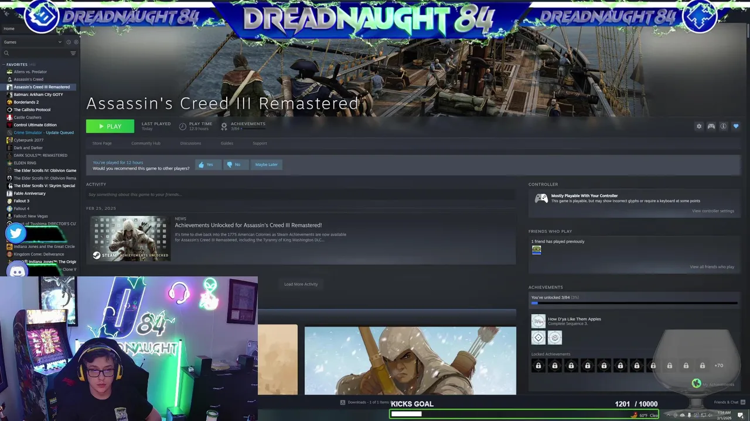750x421 pixels.
Task: Select Fallout 3 in library
Action: [21, 201]
